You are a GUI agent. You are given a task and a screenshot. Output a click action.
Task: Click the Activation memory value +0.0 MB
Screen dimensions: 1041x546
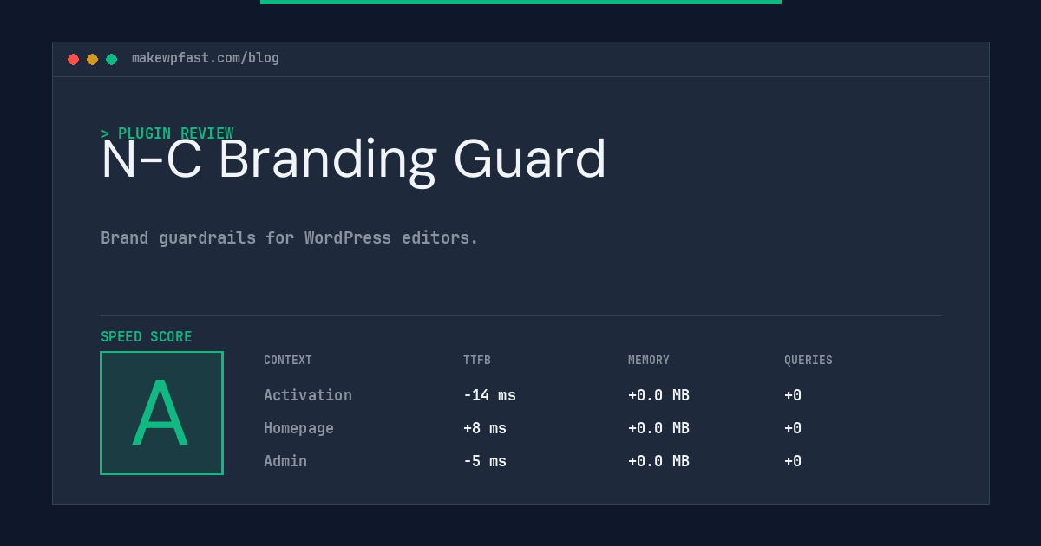coord(658,395)
